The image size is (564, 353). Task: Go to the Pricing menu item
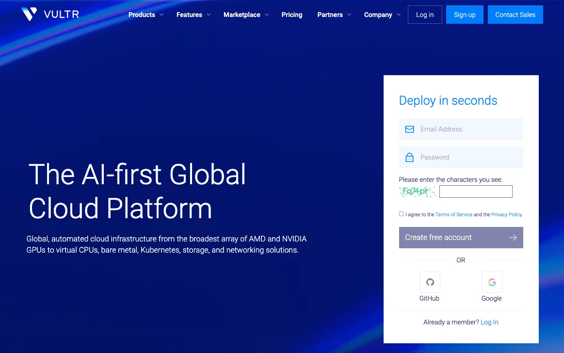pyautogui.click(x=292, y=15)
